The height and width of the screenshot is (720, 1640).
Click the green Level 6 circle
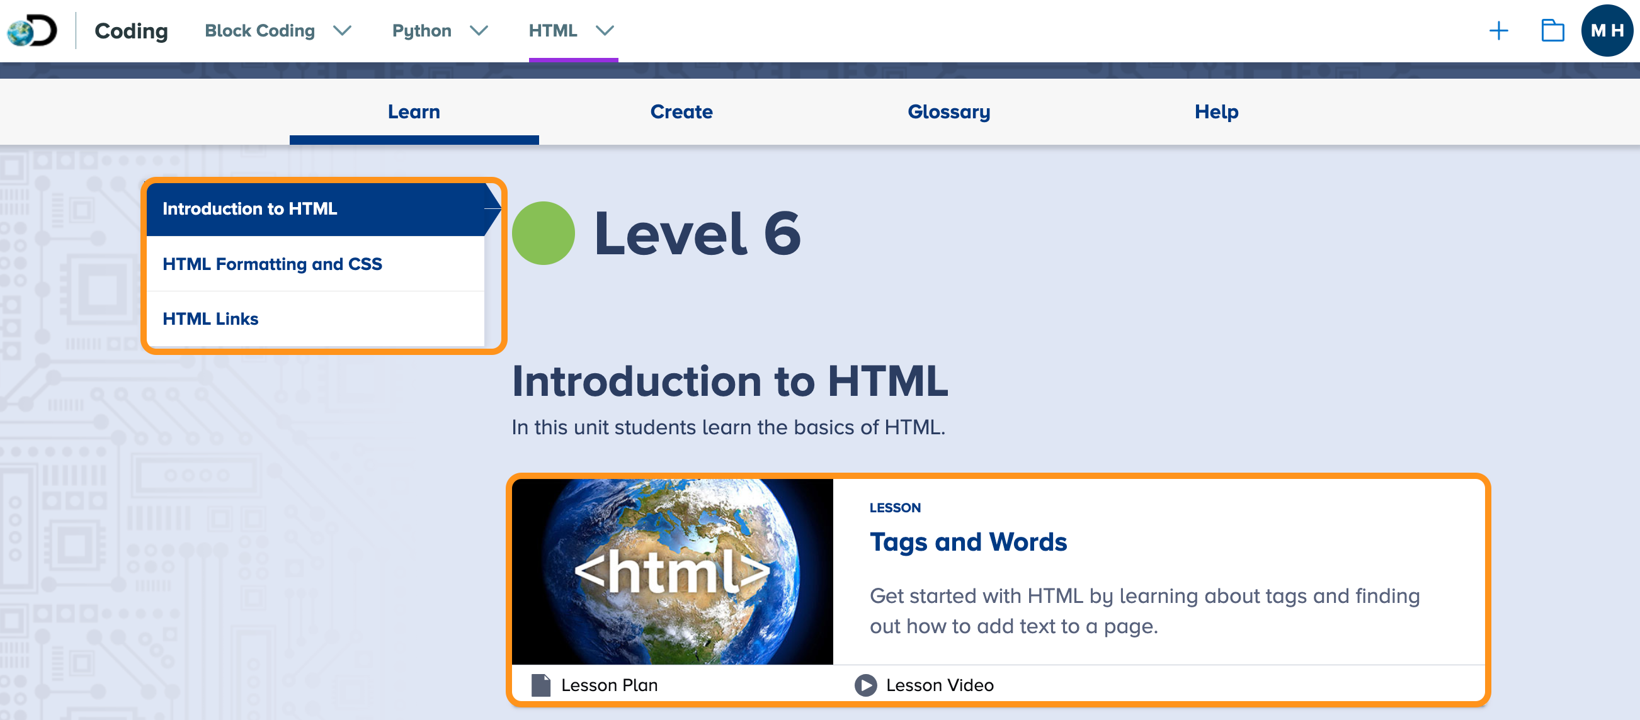coord(543,233)
